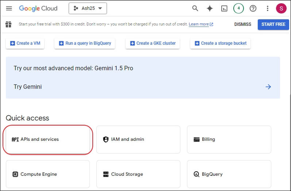Open notifications badge showing 4
Image resolution: width=291 pixels, height=191 pixels.
238,8
